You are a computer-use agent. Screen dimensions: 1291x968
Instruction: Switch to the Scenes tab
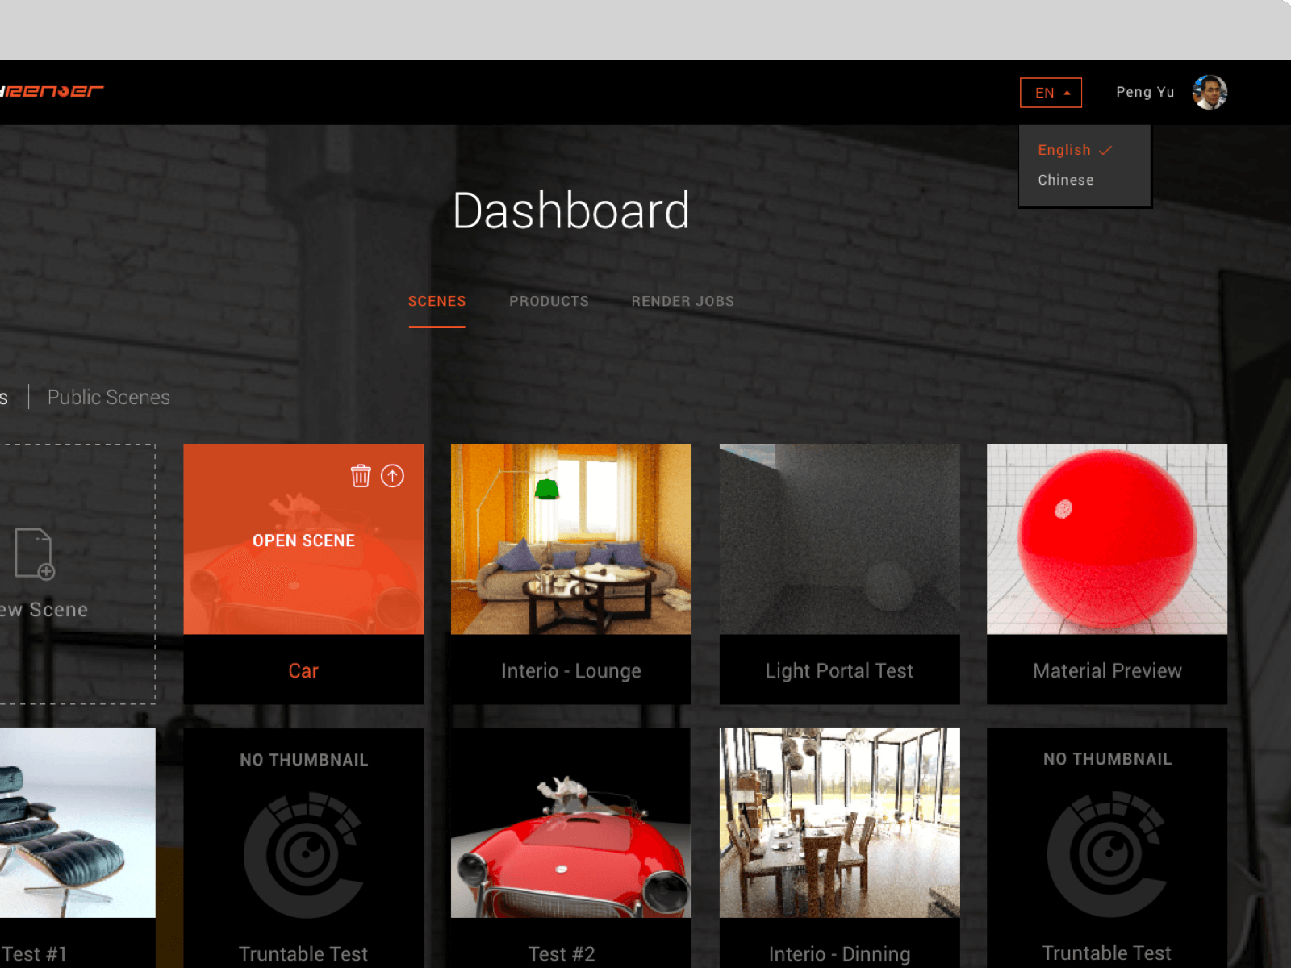click(437, 301)
